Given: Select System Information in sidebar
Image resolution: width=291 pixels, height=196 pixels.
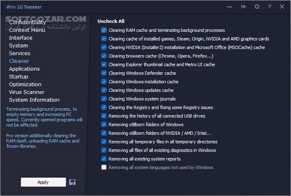Looking at the screenshot, I should coord(34,100).
